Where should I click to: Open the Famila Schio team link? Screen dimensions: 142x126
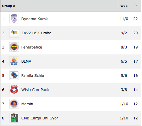click(33, 76)
